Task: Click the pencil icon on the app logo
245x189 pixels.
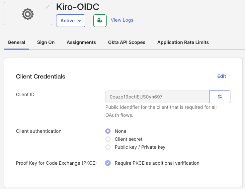Action: (48, 6)
